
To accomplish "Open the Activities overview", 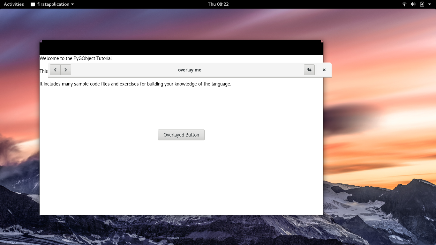I will [14, 4].
